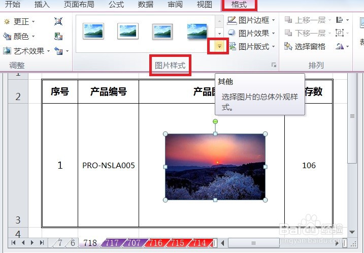Select the 产品编号 header cell
Viewport: 364px width, 253px height.
(x=109, y=91)
